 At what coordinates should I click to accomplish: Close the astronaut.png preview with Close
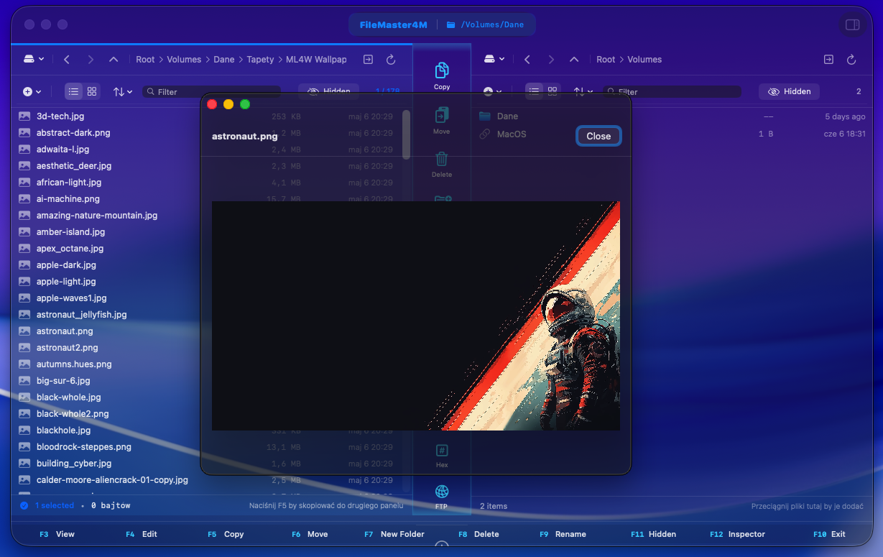598,136
